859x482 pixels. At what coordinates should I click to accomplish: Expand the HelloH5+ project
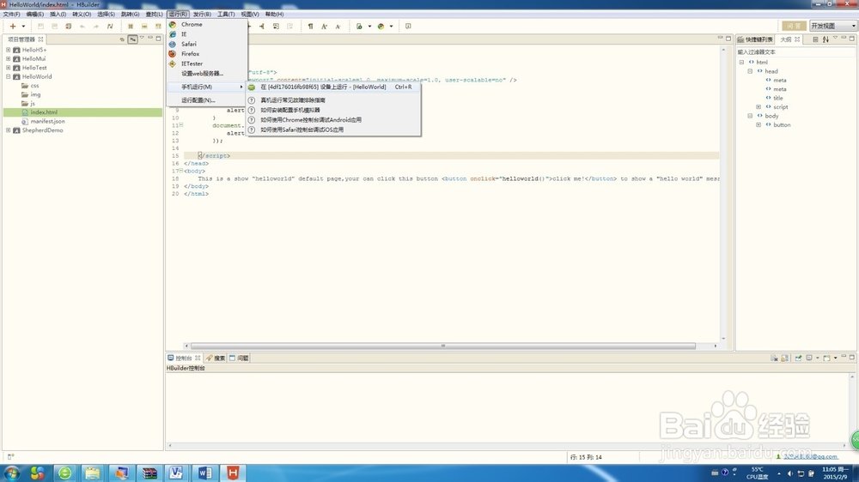point(9,50)
